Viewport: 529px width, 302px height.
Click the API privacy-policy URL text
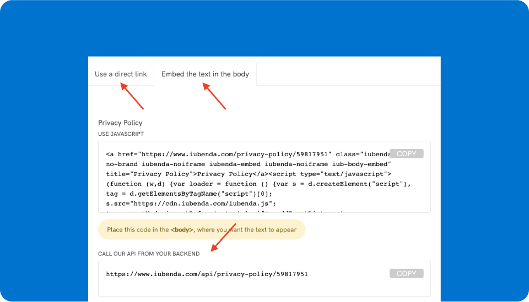coord(207,273)
